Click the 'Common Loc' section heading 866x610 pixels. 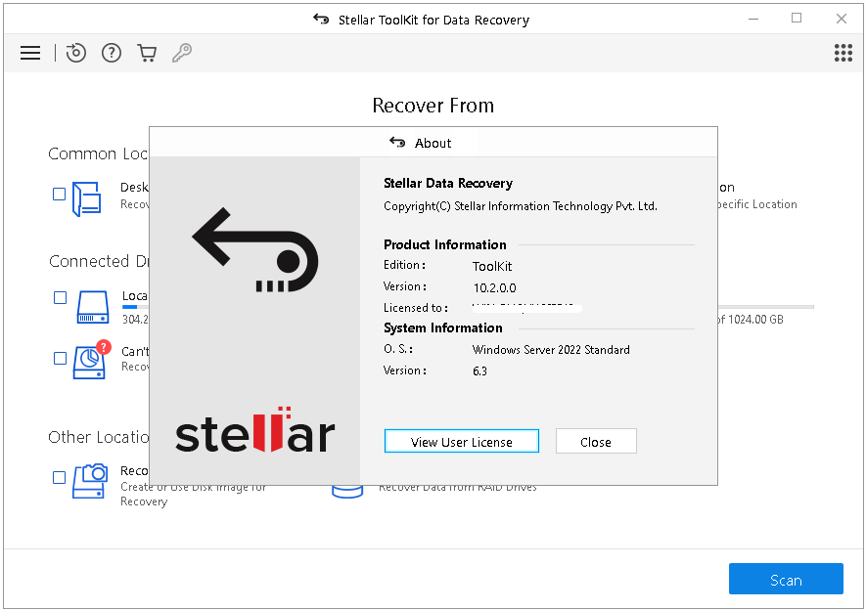(x=98, y=153)
